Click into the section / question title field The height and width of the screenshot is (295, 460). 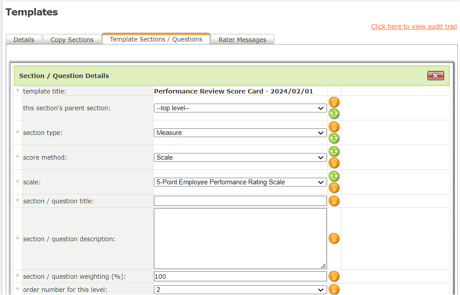(x=240, y=201)
